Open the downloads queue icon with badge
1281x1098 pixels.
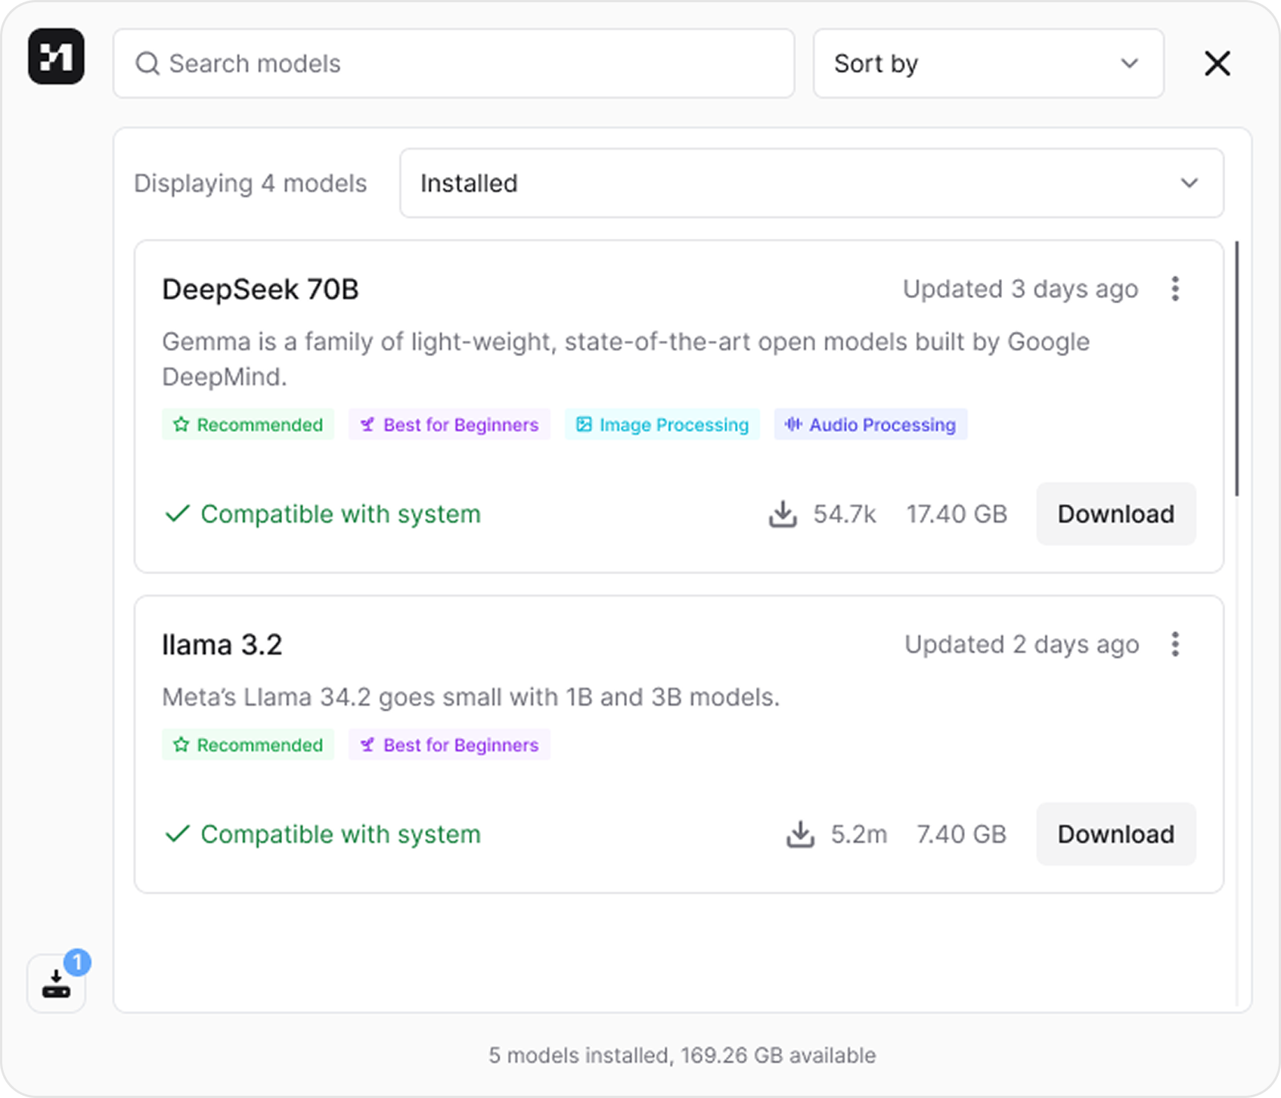point(56,983)
